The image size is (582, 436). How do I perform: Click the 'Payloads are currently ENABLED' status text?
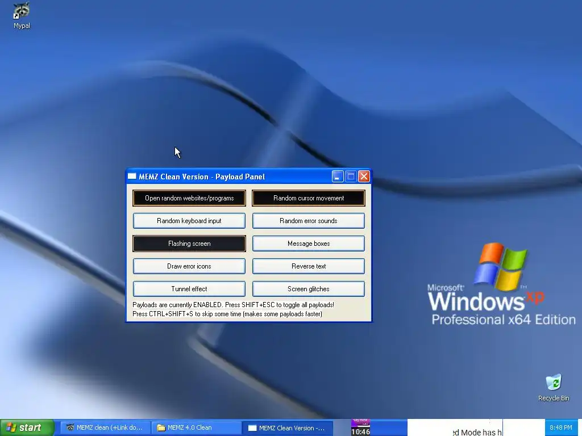click(x=233, y=305)
